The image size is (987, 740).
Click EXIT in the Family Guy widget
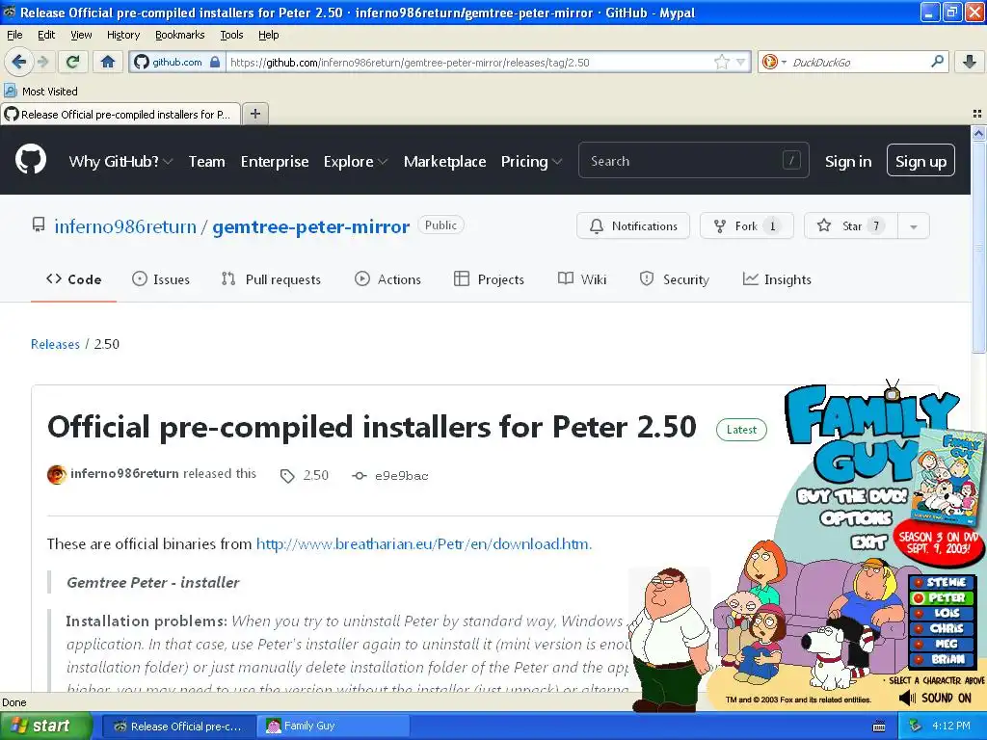coord(868,542)
